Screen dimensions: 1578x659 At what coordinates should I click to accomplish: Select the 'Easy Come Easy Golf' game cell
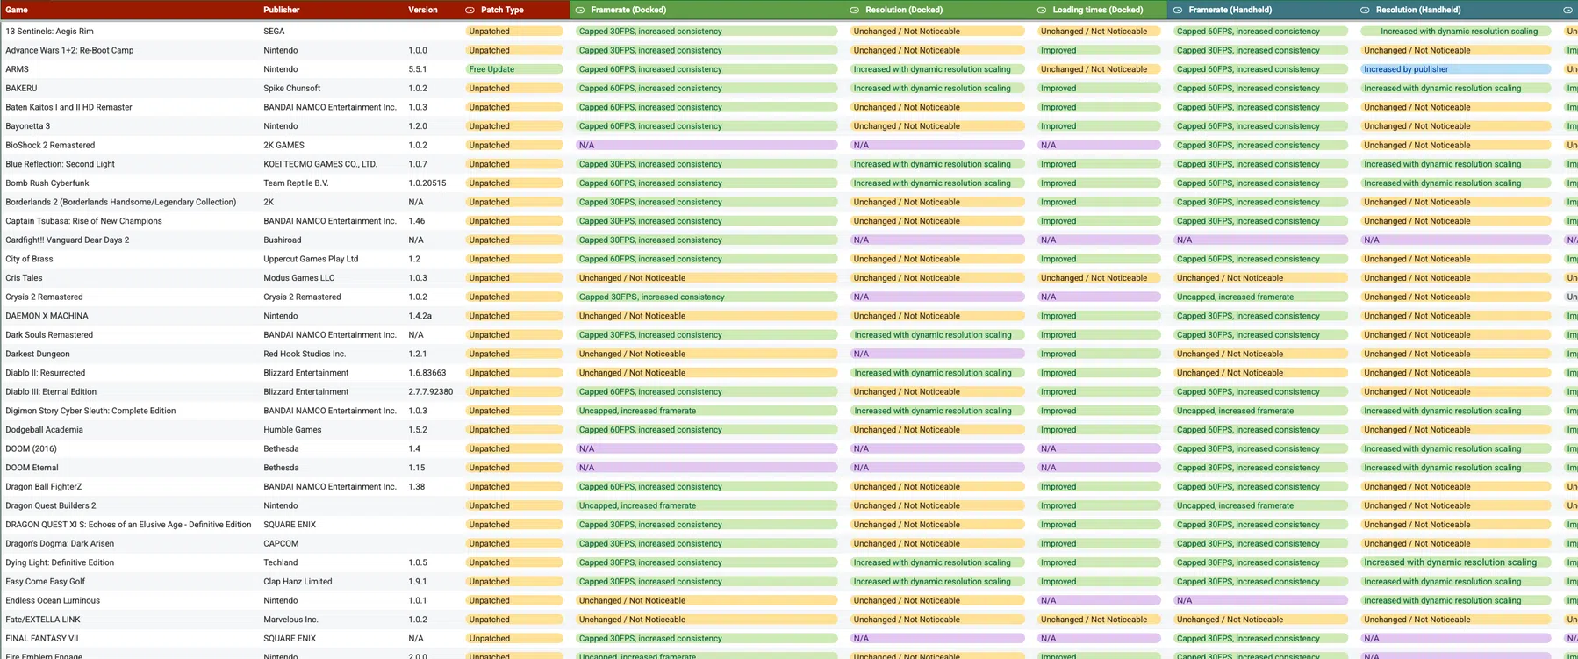coord(46,582)
